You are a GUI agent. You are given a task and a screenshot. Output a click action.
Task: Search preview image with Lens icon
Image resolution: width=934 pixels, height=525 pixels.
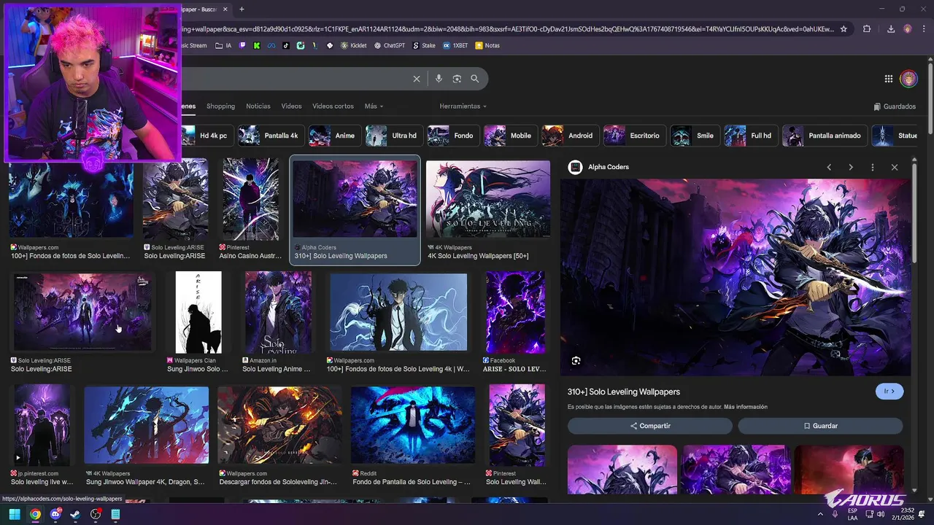(x=576, y=361)
